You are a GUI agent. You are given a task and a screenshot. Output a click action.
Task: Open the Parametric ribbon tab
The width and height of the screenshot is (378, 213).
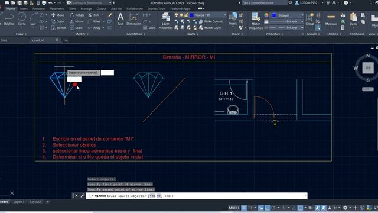(57, 9)
